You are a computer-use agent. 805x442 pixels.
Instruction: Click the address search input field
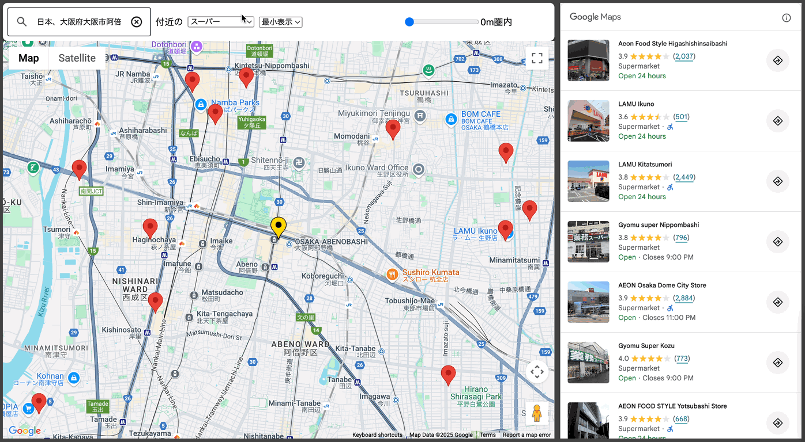pos(79,22)
